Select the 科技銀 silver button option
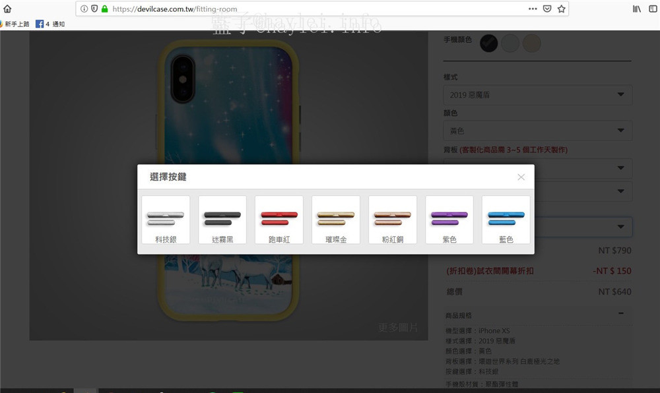The image size is (660, 393). point(166,220)
